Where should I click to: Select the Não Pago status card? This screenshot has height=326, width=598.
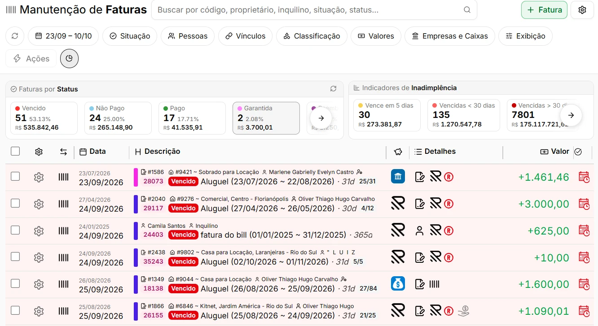(x=118, y=118)
